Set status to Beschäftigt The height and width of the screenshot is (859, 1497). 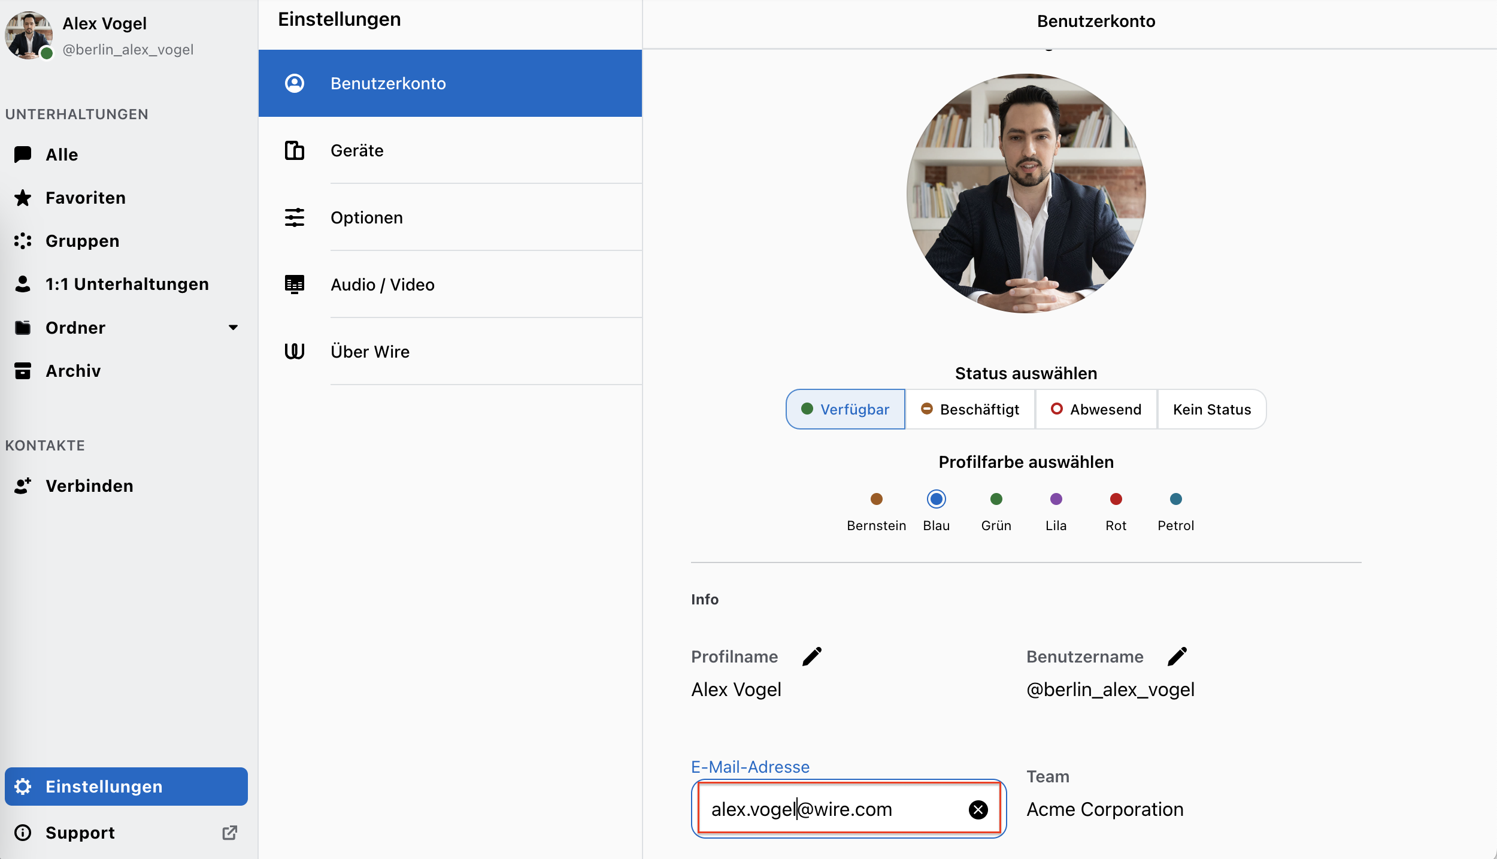pyautogui.click(x=970, y=409)
